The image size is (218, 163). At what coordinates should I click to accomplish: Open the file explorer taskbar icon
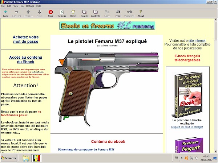tap(26, 158)
